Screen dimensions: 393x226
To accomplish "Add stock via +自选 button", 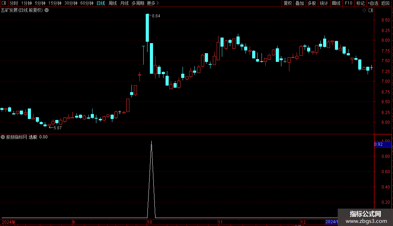I will [373, 3].
